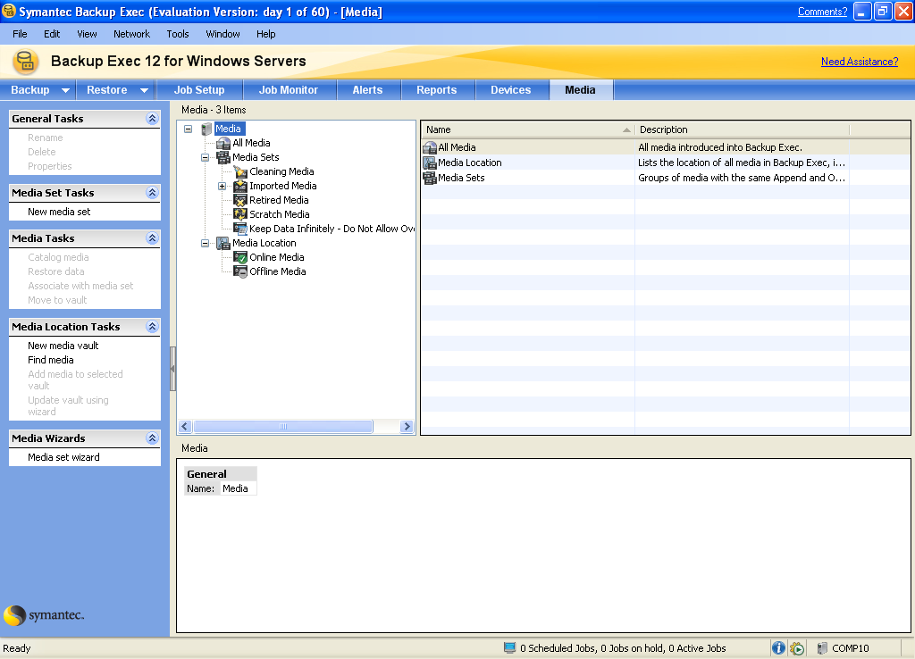
Task: Click the All Media icon in tree
Action: coord(222,143)
